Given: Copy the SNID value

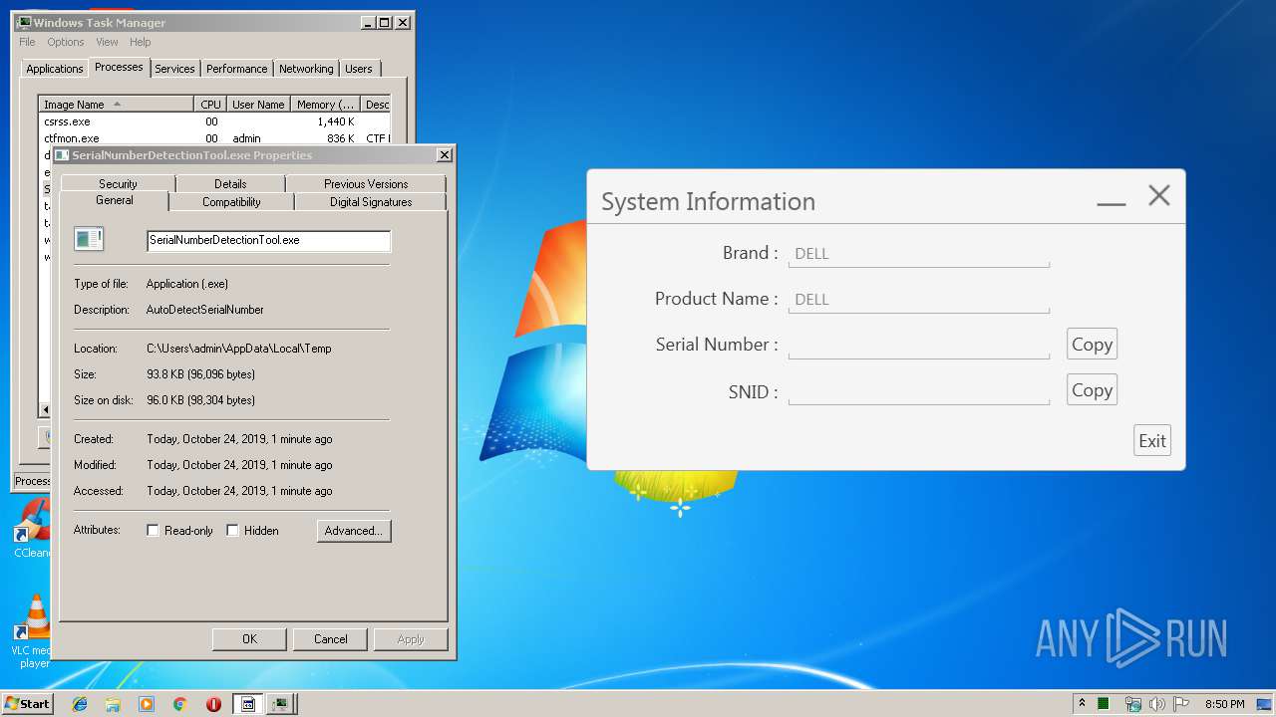Looking at the screenshot, I should pos(1092,390).
